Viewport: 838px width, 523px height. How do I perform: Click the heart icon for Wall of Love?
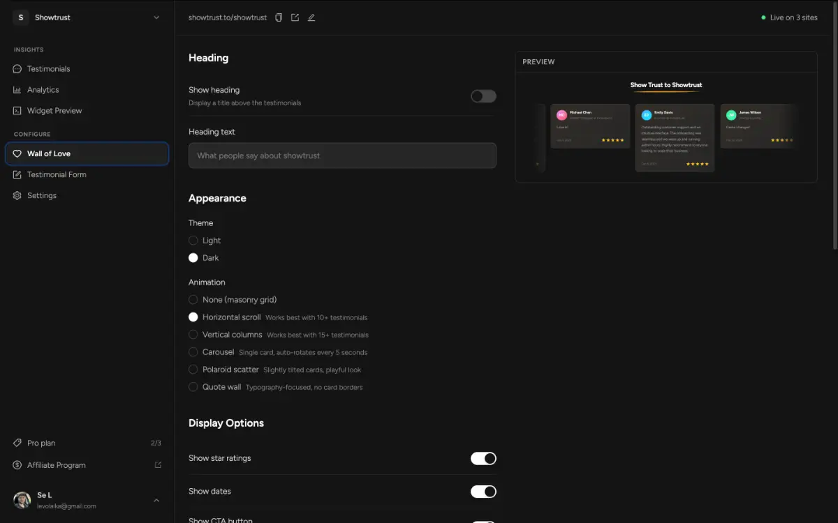tap(17, 153)
